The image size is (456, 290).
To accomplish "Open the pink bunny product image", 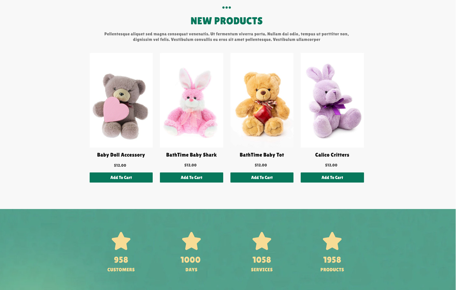I will [x=192, y=100].
